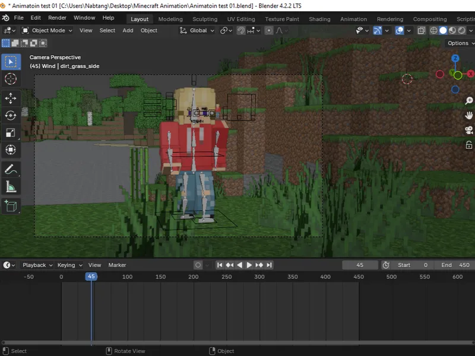Click the pan view hand icon

[x=468, y=115]
